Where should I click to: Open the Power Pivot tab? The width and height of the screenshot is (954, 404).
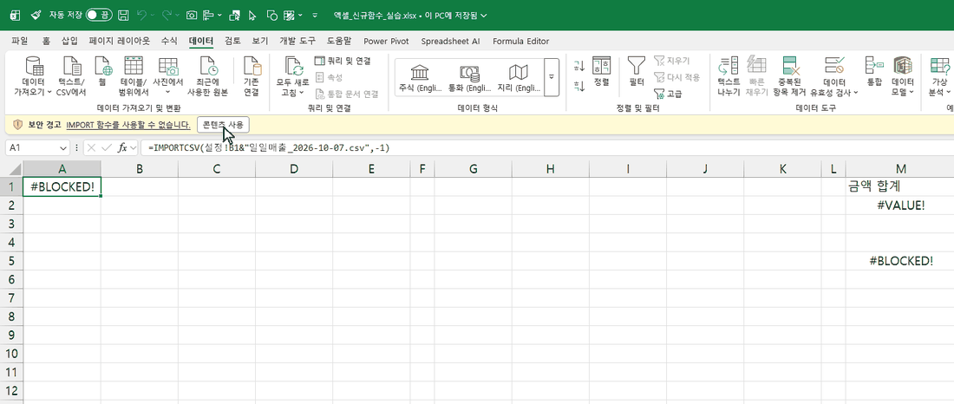pos(386,42)
